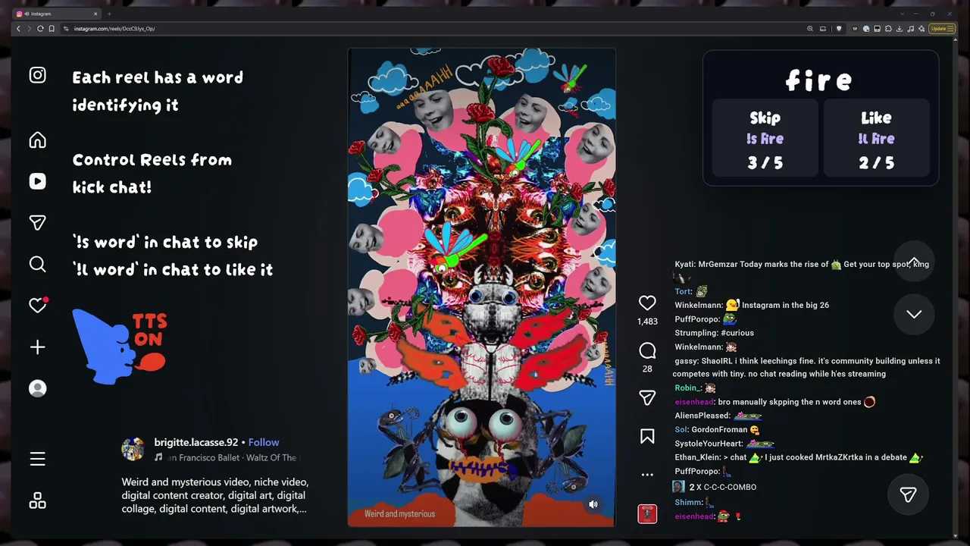This screenshot has width=970, height=546.
Task: Open the Instagram logo home link
Action: click(37, 75)
